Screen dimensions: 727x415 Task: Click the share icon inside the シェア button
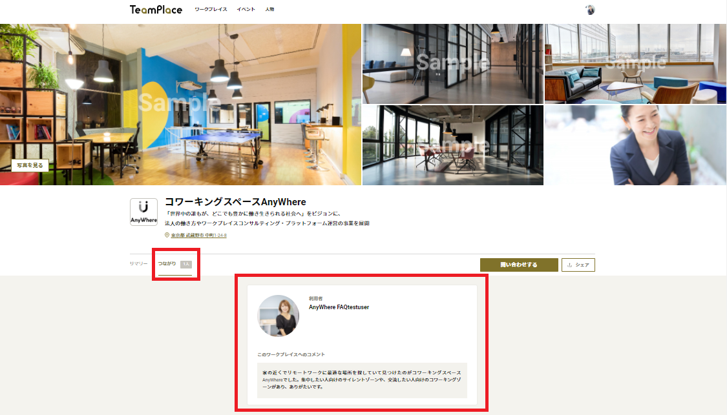[569, 265]
